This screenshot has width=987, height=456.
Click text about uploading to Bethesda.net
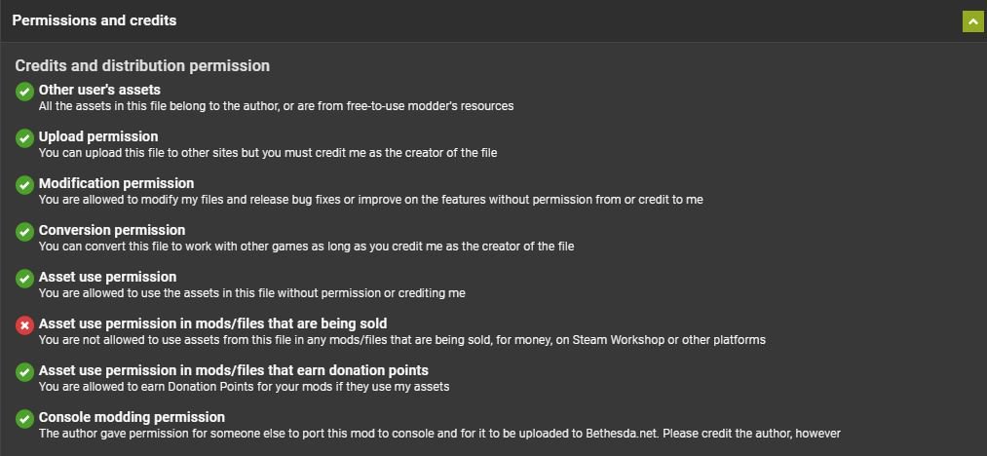tap(439, 434)
